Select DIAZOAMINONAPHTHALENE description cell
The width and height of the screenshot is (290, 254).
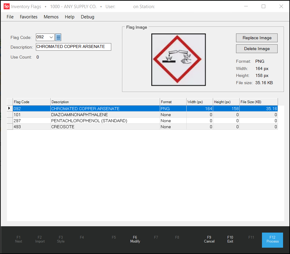(105, 115)
